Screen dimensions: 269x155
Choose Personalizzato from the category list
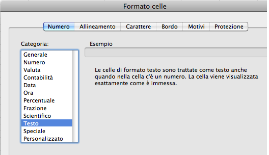(x=43, y=139)
